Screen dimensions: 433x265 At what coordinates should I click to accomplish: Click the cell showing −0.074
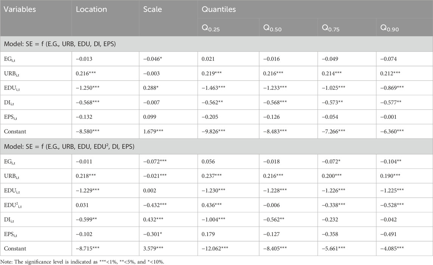pyautogui.click(x=388, y=59)
